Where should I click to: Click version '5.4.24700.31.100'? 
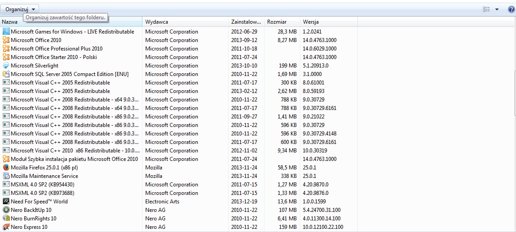(x=321, y=210)
